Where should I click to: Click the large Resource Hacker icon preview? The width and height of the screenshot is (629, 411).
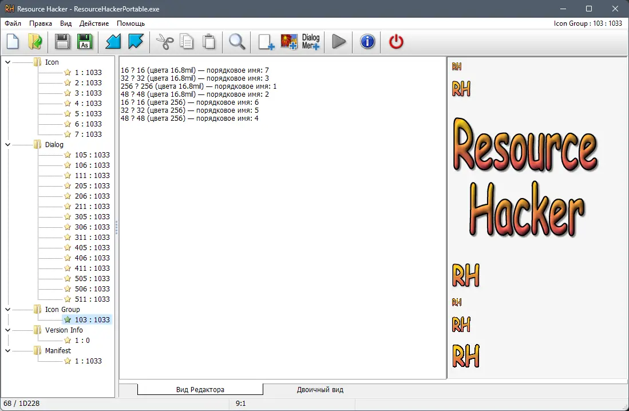click(525, 177)
